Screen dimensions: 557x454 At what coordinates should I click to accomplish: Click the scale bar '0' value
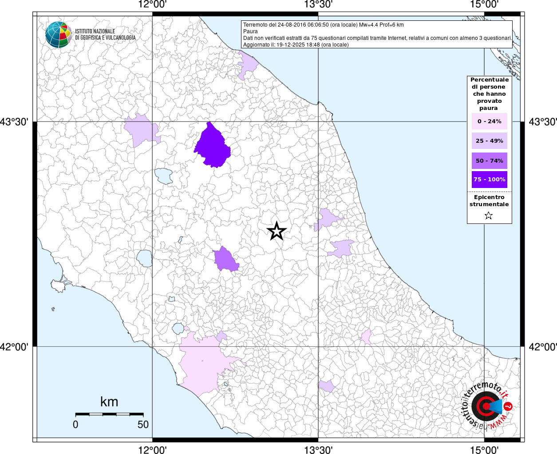click(x=75, y=424)
